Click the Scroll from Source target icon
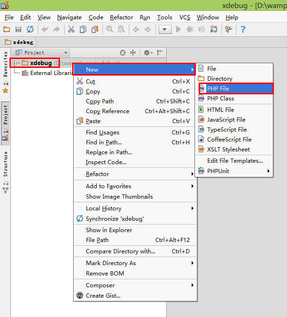Image resolution: width=287 pixels, height=317 pixels. (123, 53)
